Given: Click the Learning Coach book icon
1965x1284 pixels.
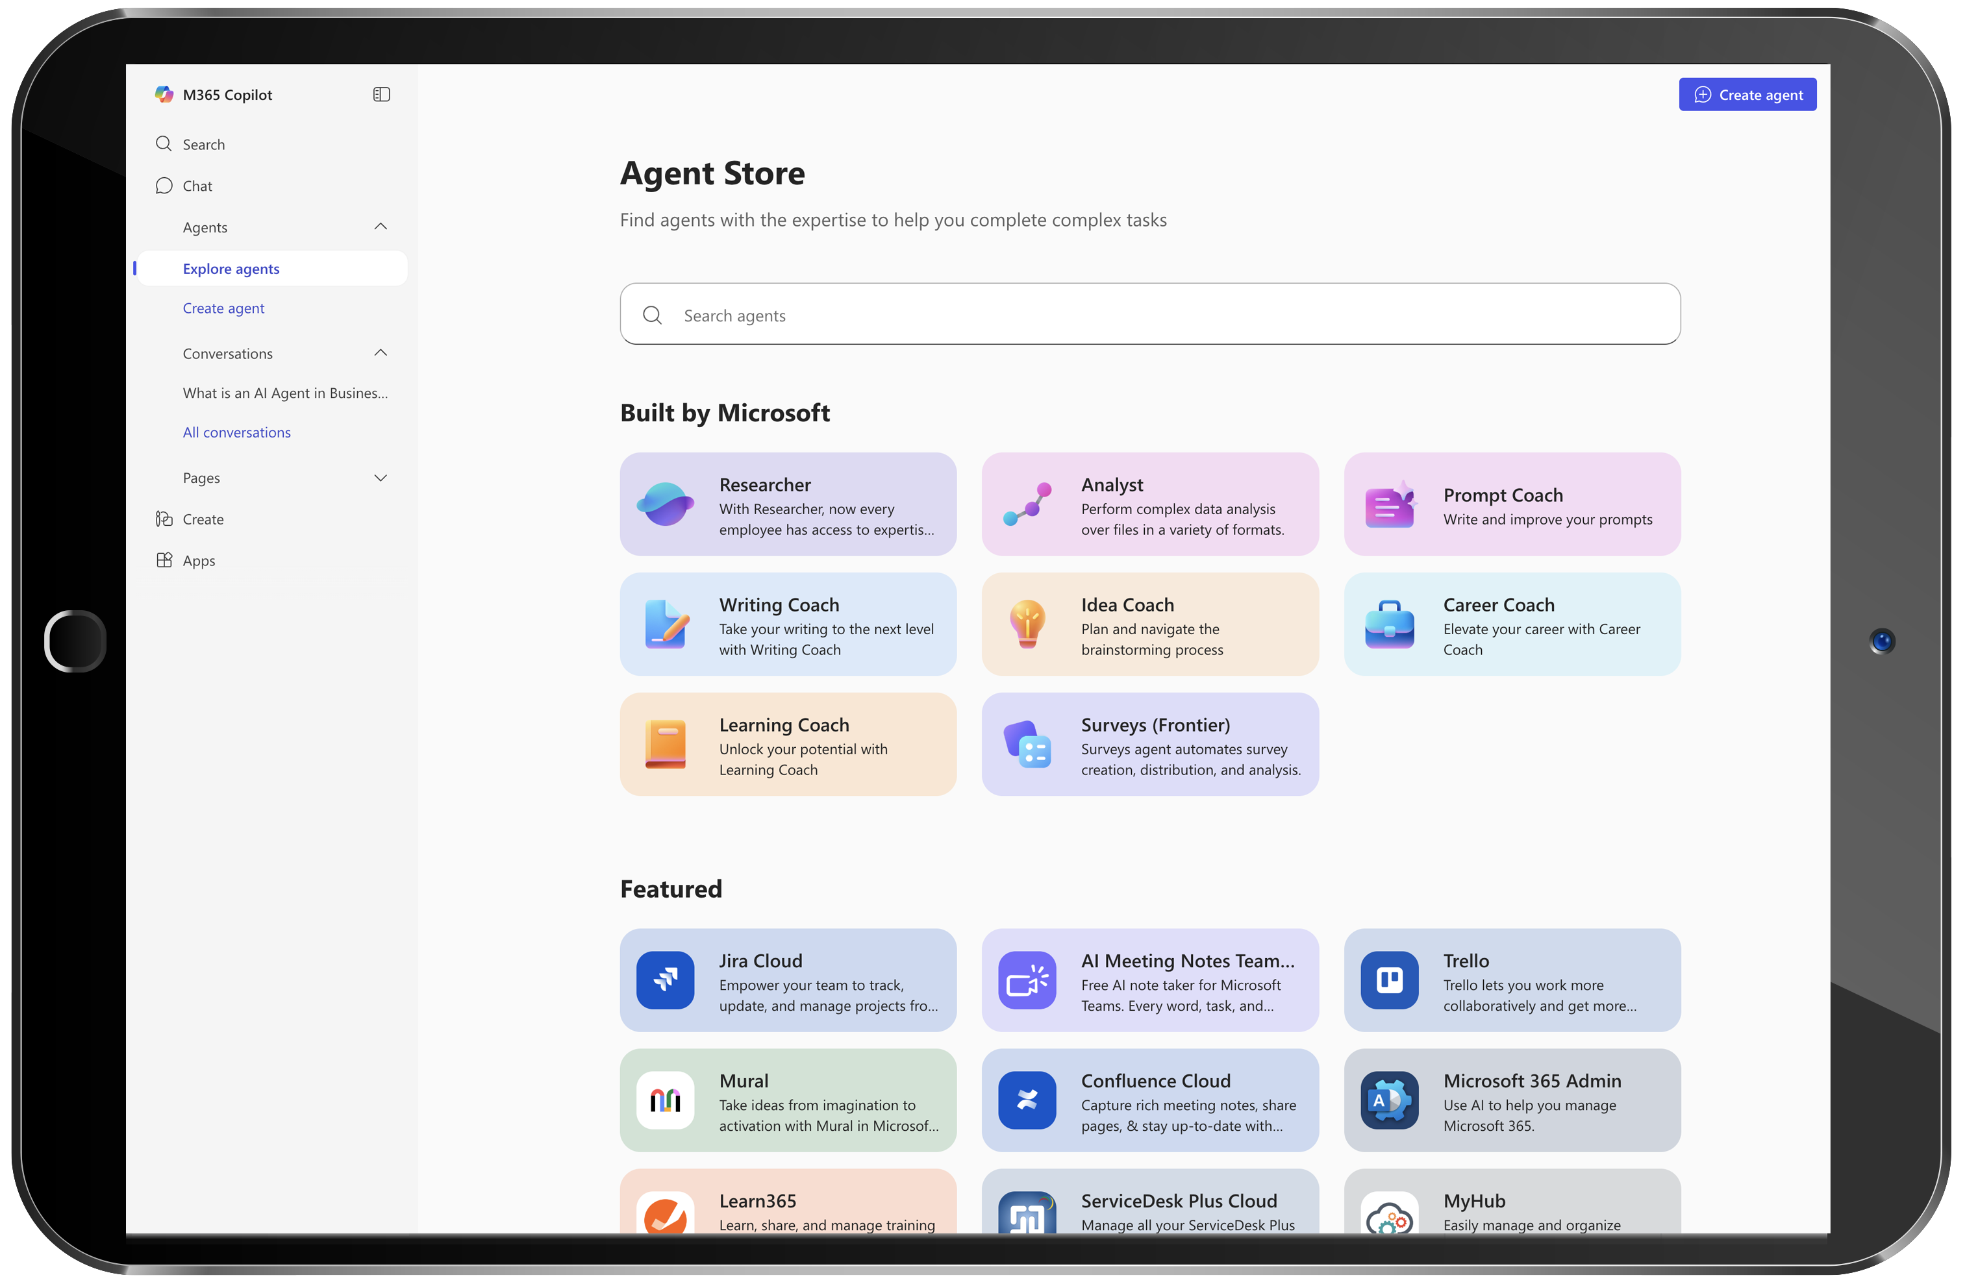Looking at the screenshot, I should pos(666,743).
